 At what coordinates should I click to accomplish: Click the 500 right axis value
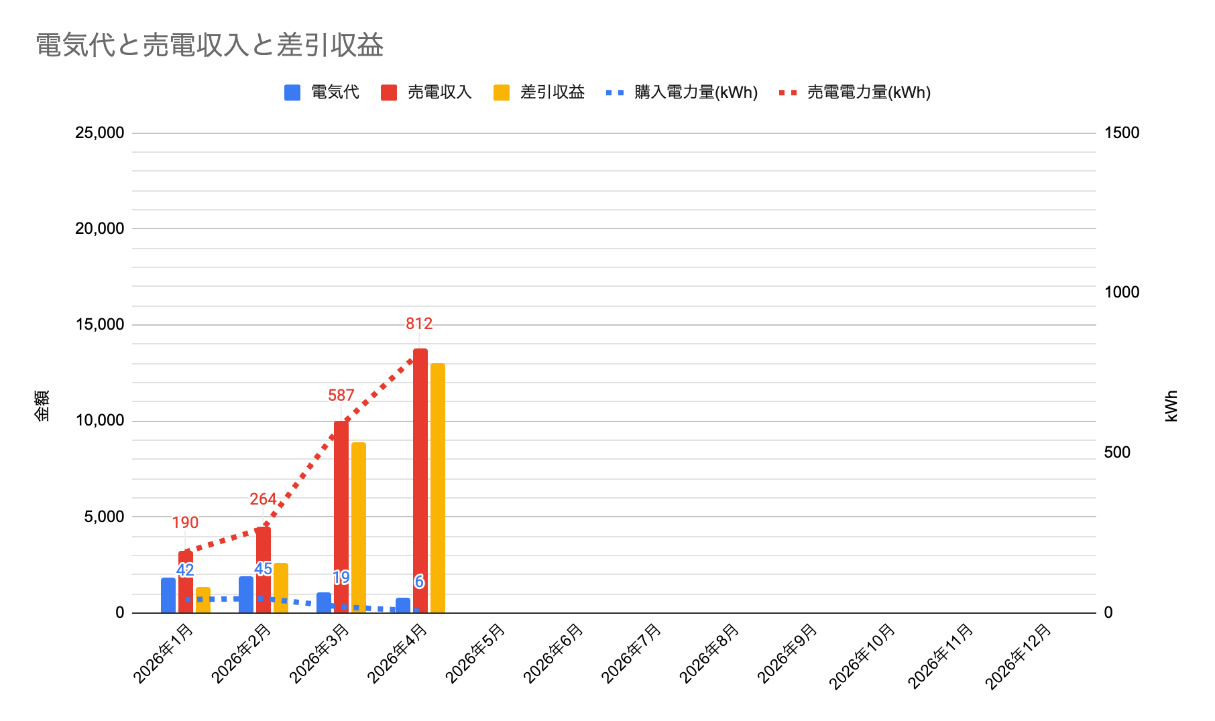pos(1117,452)
